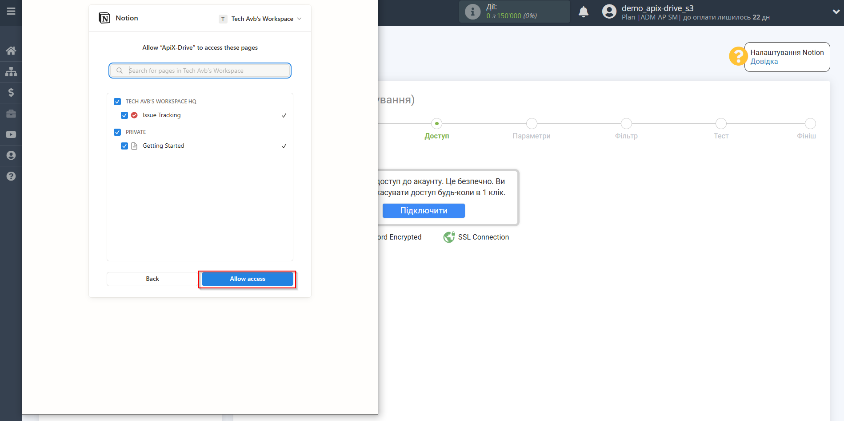Click the Allow access button

[x=248, y=279]
